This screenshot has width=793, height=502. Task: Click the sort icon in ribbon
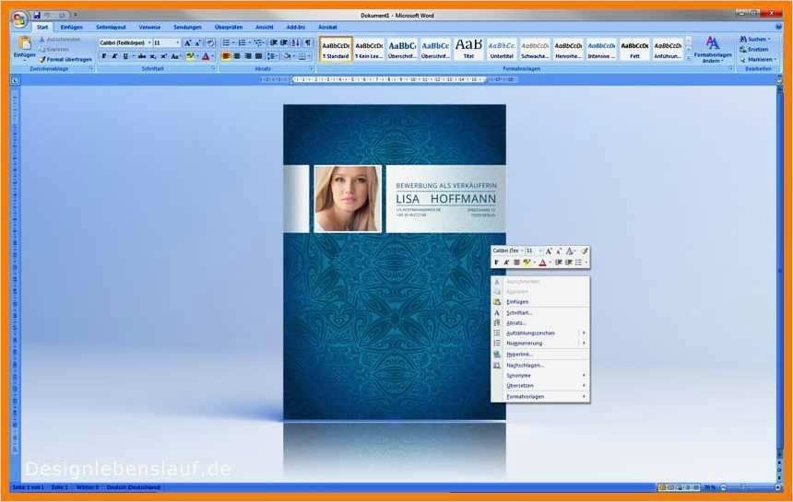coord(296,43)
